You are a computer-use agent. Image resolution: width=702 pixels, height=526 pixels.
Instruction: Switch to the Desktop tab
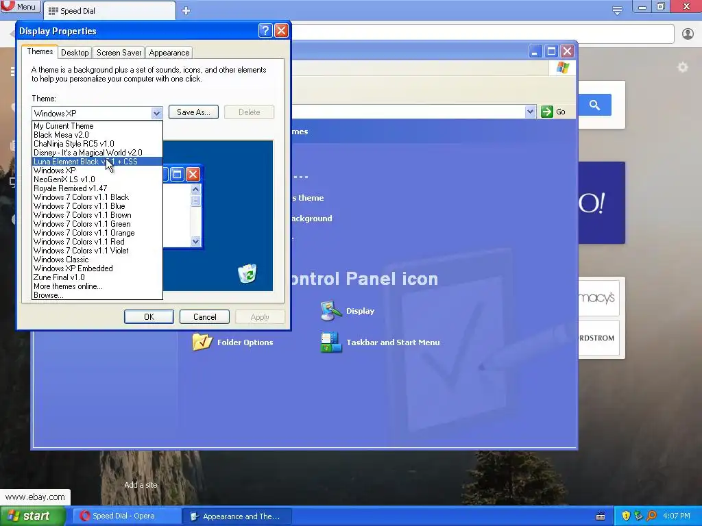coord(75,52)
